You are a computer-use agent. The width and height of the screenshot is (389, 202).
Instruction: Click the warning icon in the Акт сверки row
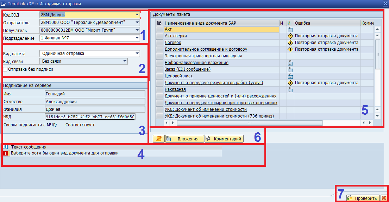tap(290, 36)
